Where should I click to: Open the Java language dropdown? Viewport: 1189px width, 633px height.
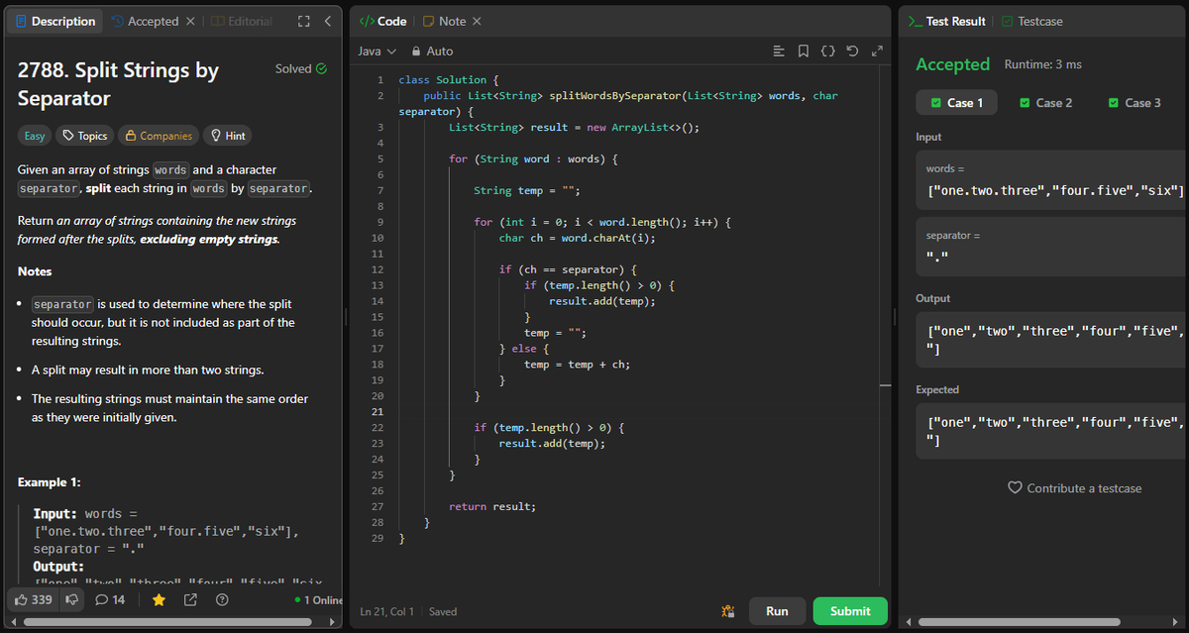[376, 51]
